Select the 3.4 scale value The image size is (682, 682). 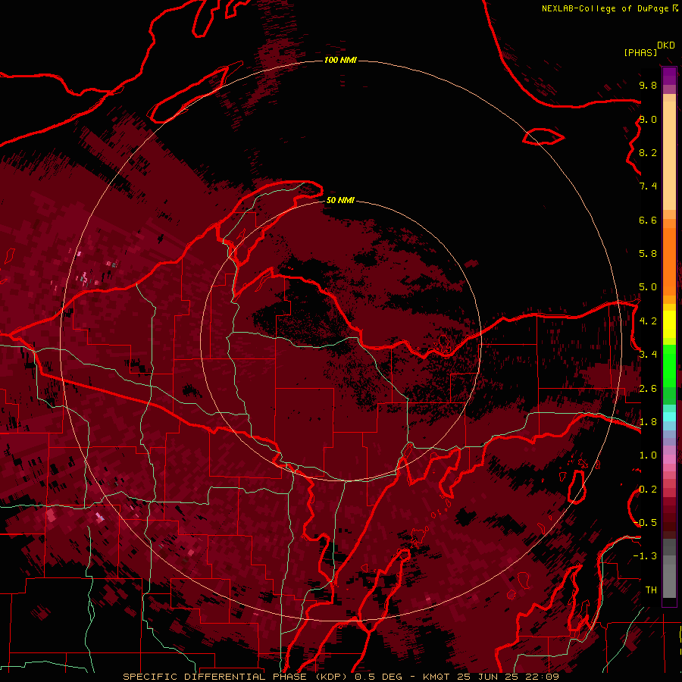[x=648, y=354]
